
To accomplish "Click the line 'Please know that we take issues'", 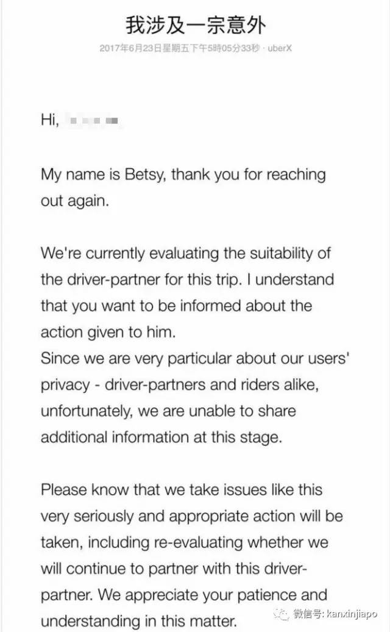I will point(182,489).
